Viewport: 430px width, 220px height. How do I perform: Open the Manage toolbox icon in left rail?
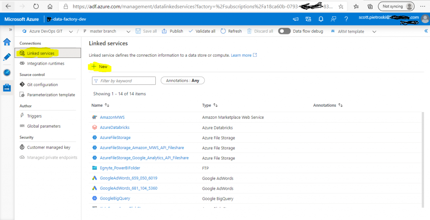[7, 88]
